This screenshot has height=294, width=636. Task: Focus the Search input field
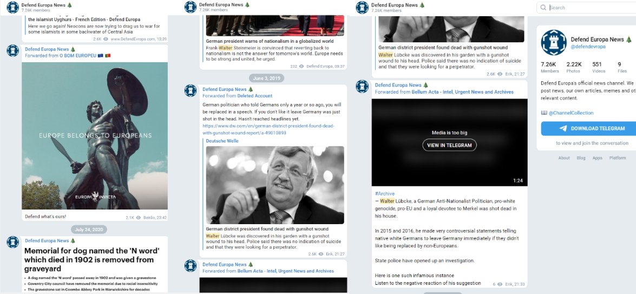point(590,7)
